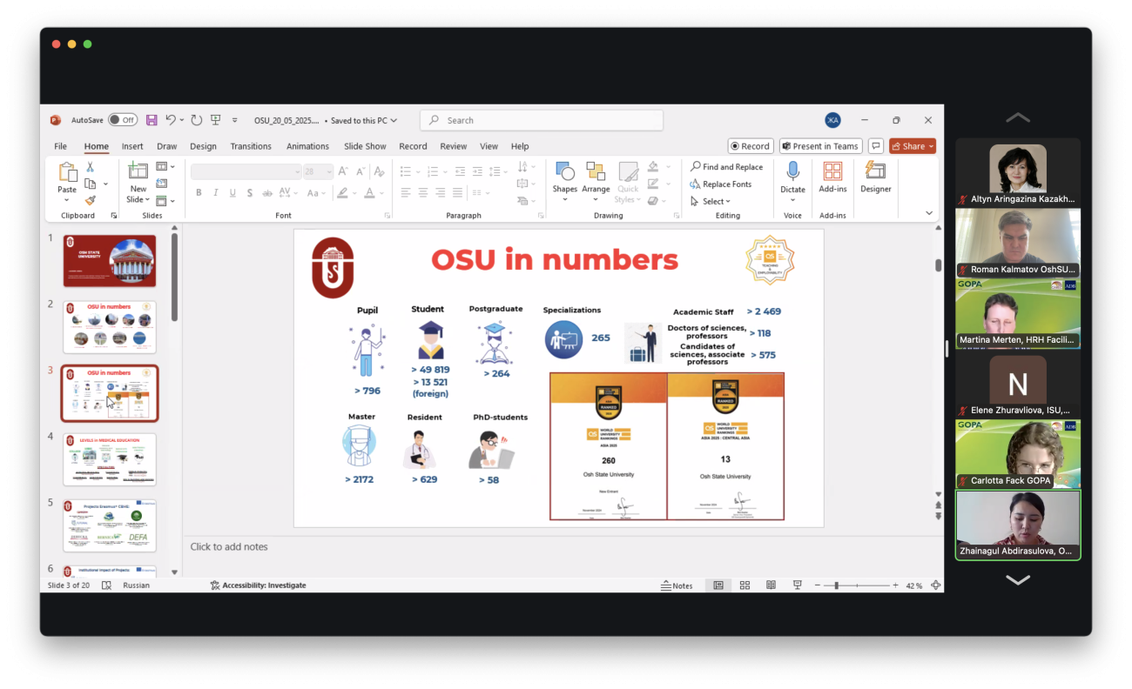The image size is (1132, 689).
Task: Open the Transitions ribbon tab
Action: click(x=251, y=146)
